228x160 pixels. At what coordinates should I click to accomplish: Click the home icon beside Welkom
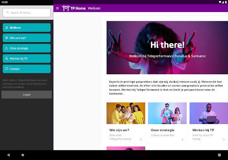tap(7, 28)
